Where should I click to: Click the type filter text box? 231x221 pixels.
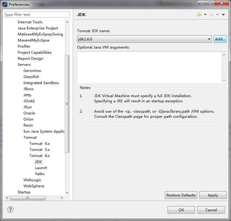[37, 14]
